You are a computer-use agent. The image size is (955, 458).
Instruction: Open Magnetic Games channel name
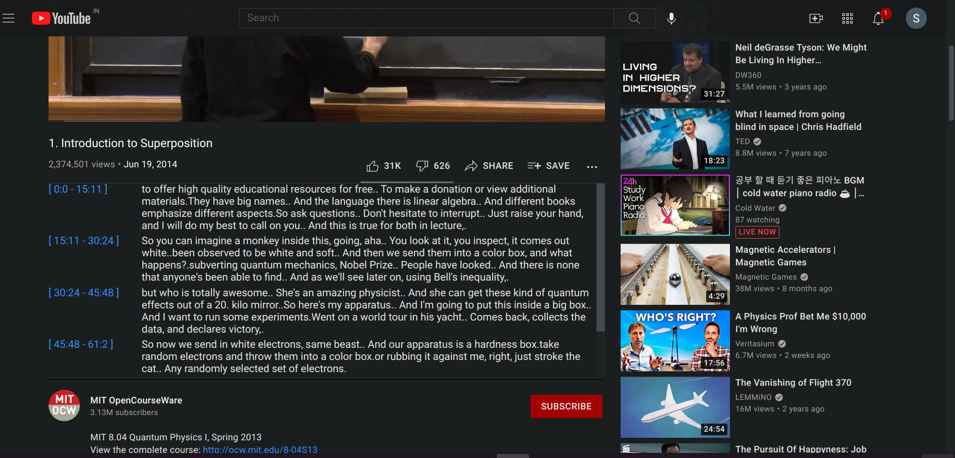(x=766, y=277)
